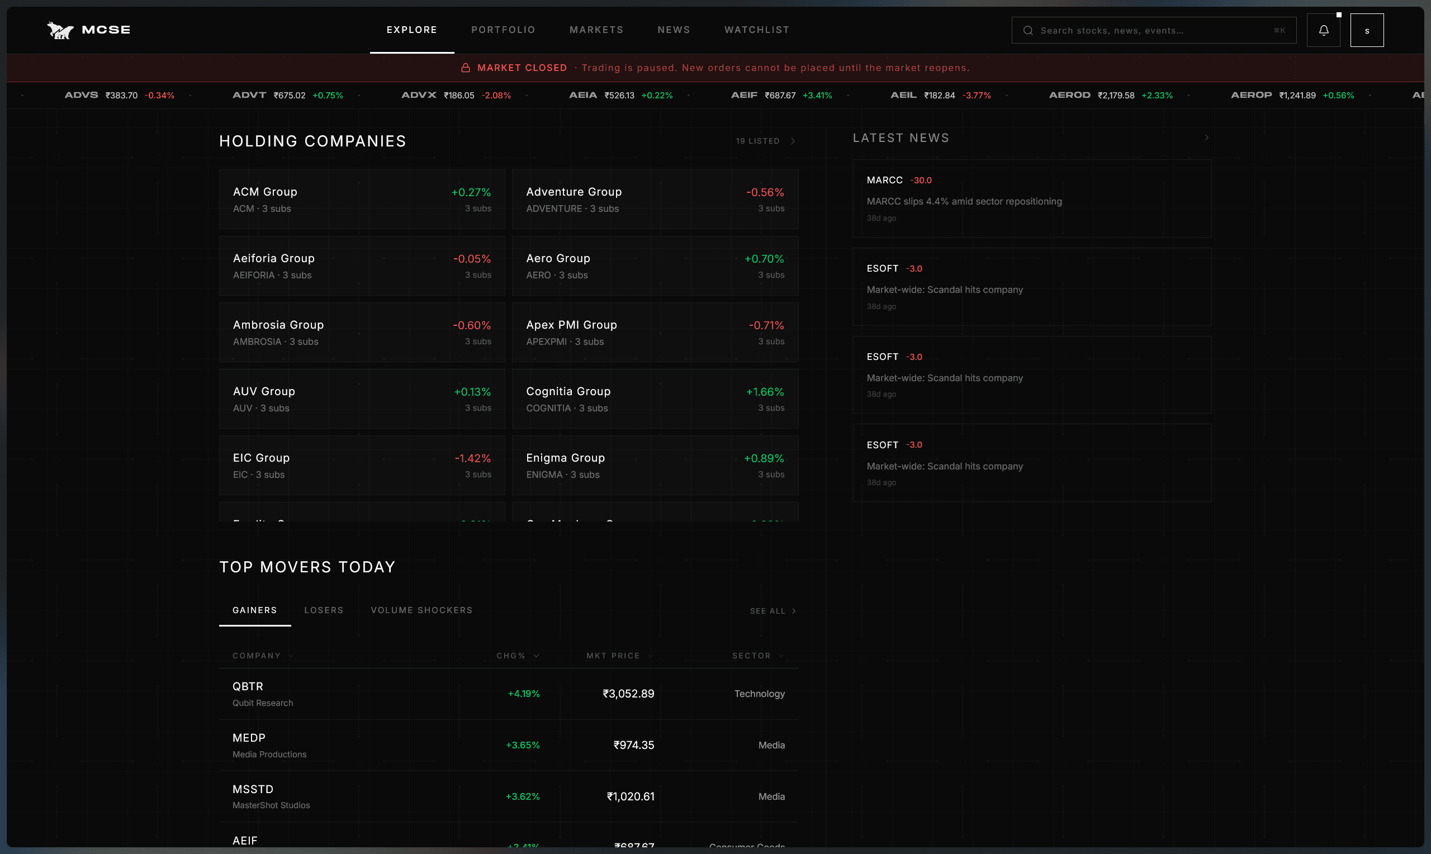Select the Gainers tab
Viewport: 1431px width, 854px height.
[255, 610]
